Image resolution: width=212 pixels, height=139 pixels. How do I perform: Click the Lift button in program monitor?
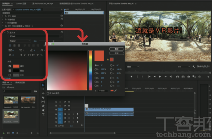coord(177,77)
